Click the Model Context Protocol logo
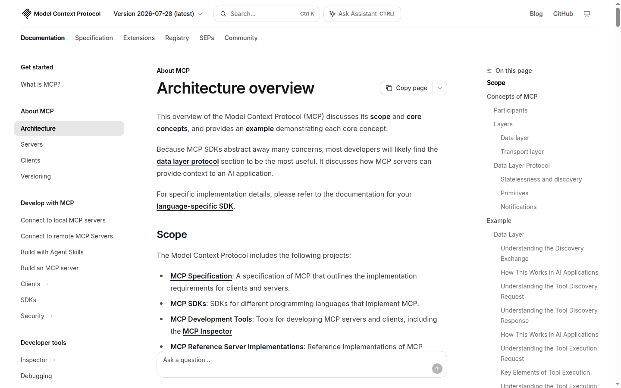The width and height of the screenshot is (621, 388). click(61, 14)
